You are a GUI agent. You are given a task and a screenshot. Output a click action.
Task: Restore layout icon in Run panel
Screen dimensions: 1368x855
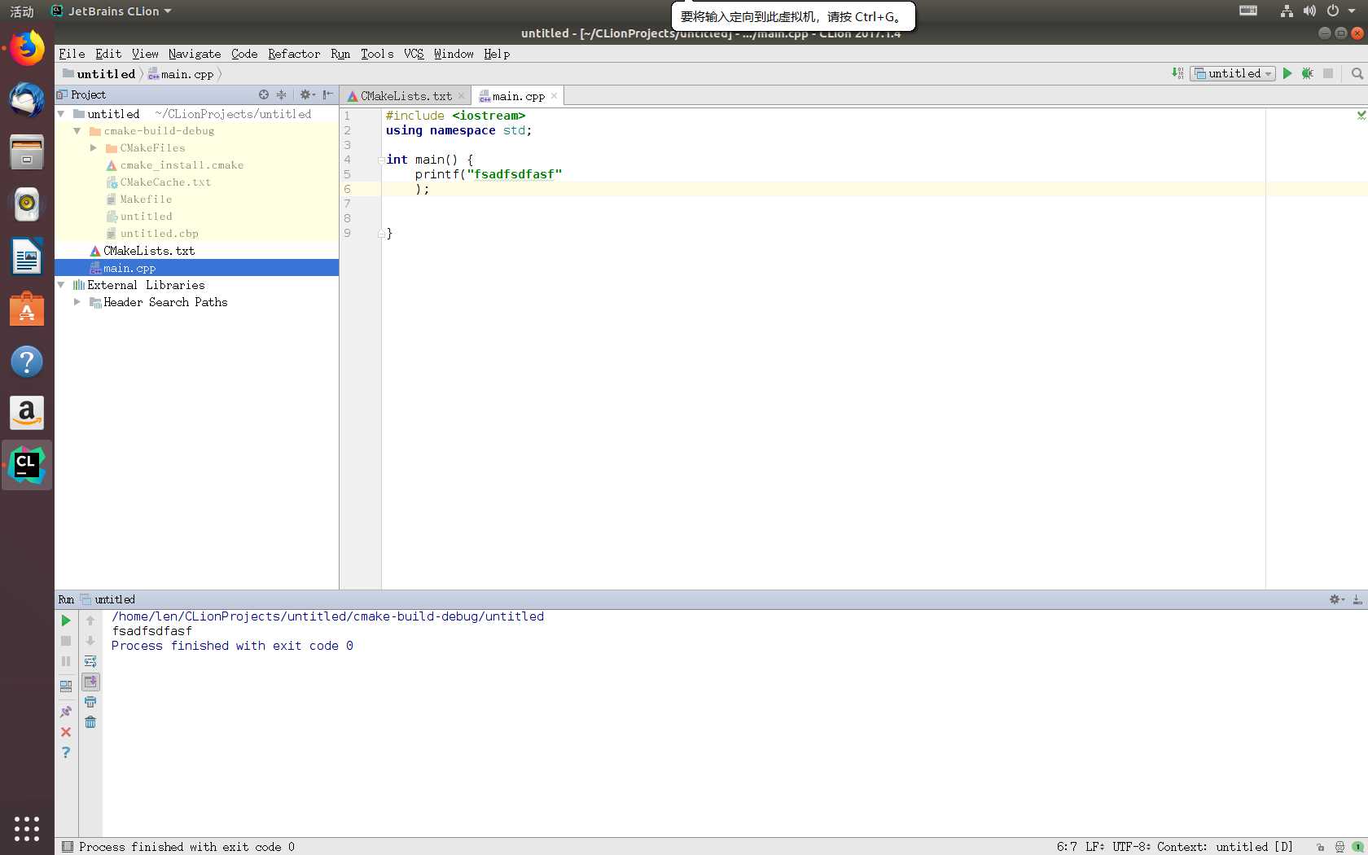tap(66, 686)
